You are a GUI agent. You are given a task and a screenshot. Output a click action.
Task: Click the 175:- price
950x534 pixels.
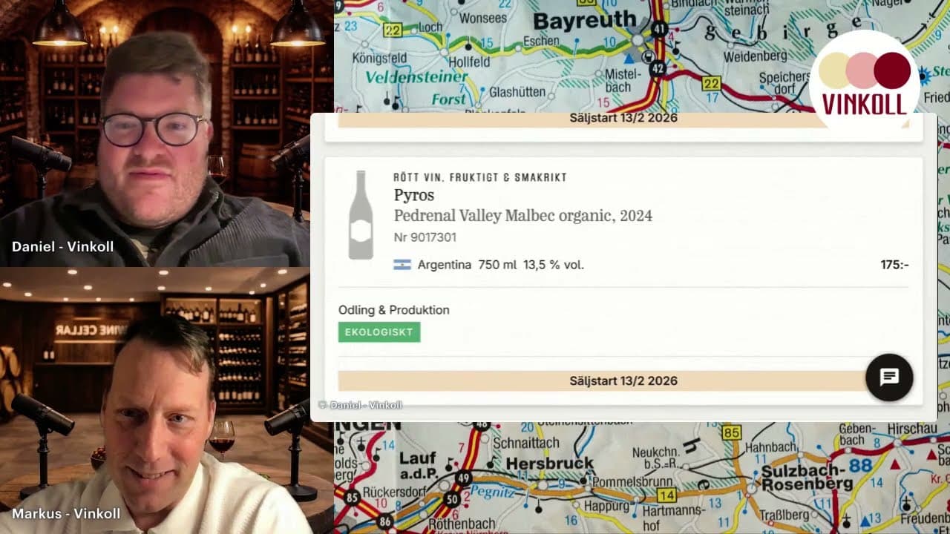tap(894, 265)
